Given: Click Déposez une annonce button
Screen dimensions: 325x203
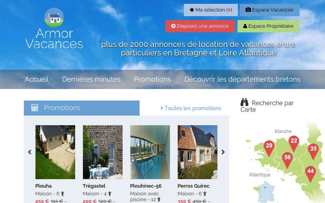Looking at the screenshot, I should coord(200,26).
